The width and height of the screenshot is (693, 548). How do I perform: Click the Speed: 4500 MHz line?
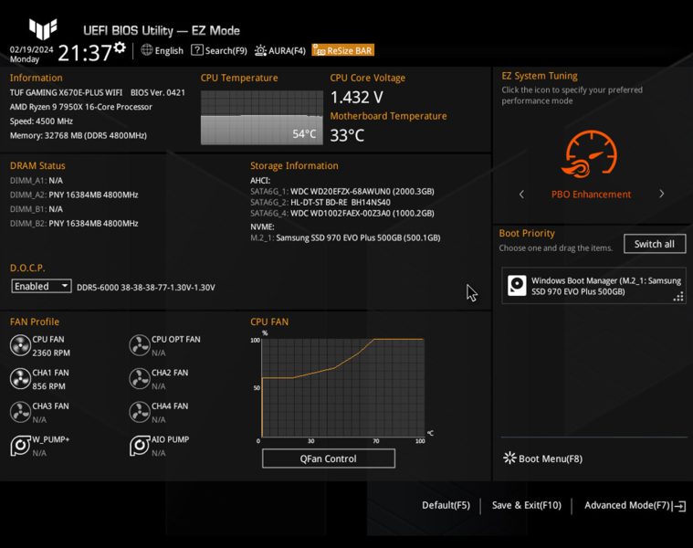[x=41, y=121]
